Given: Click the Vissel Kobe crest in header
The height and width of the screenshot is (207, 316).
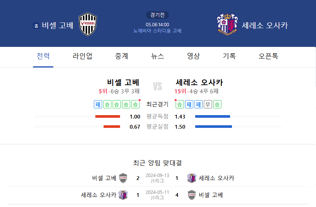Looking at the screenshot, I should click(x=88, y=24).
